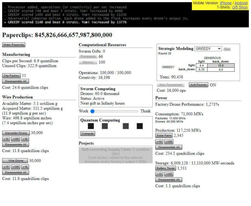Screen dimensions: 251x206
Task: Add one Wire Drone
Action: pos(14,160)
